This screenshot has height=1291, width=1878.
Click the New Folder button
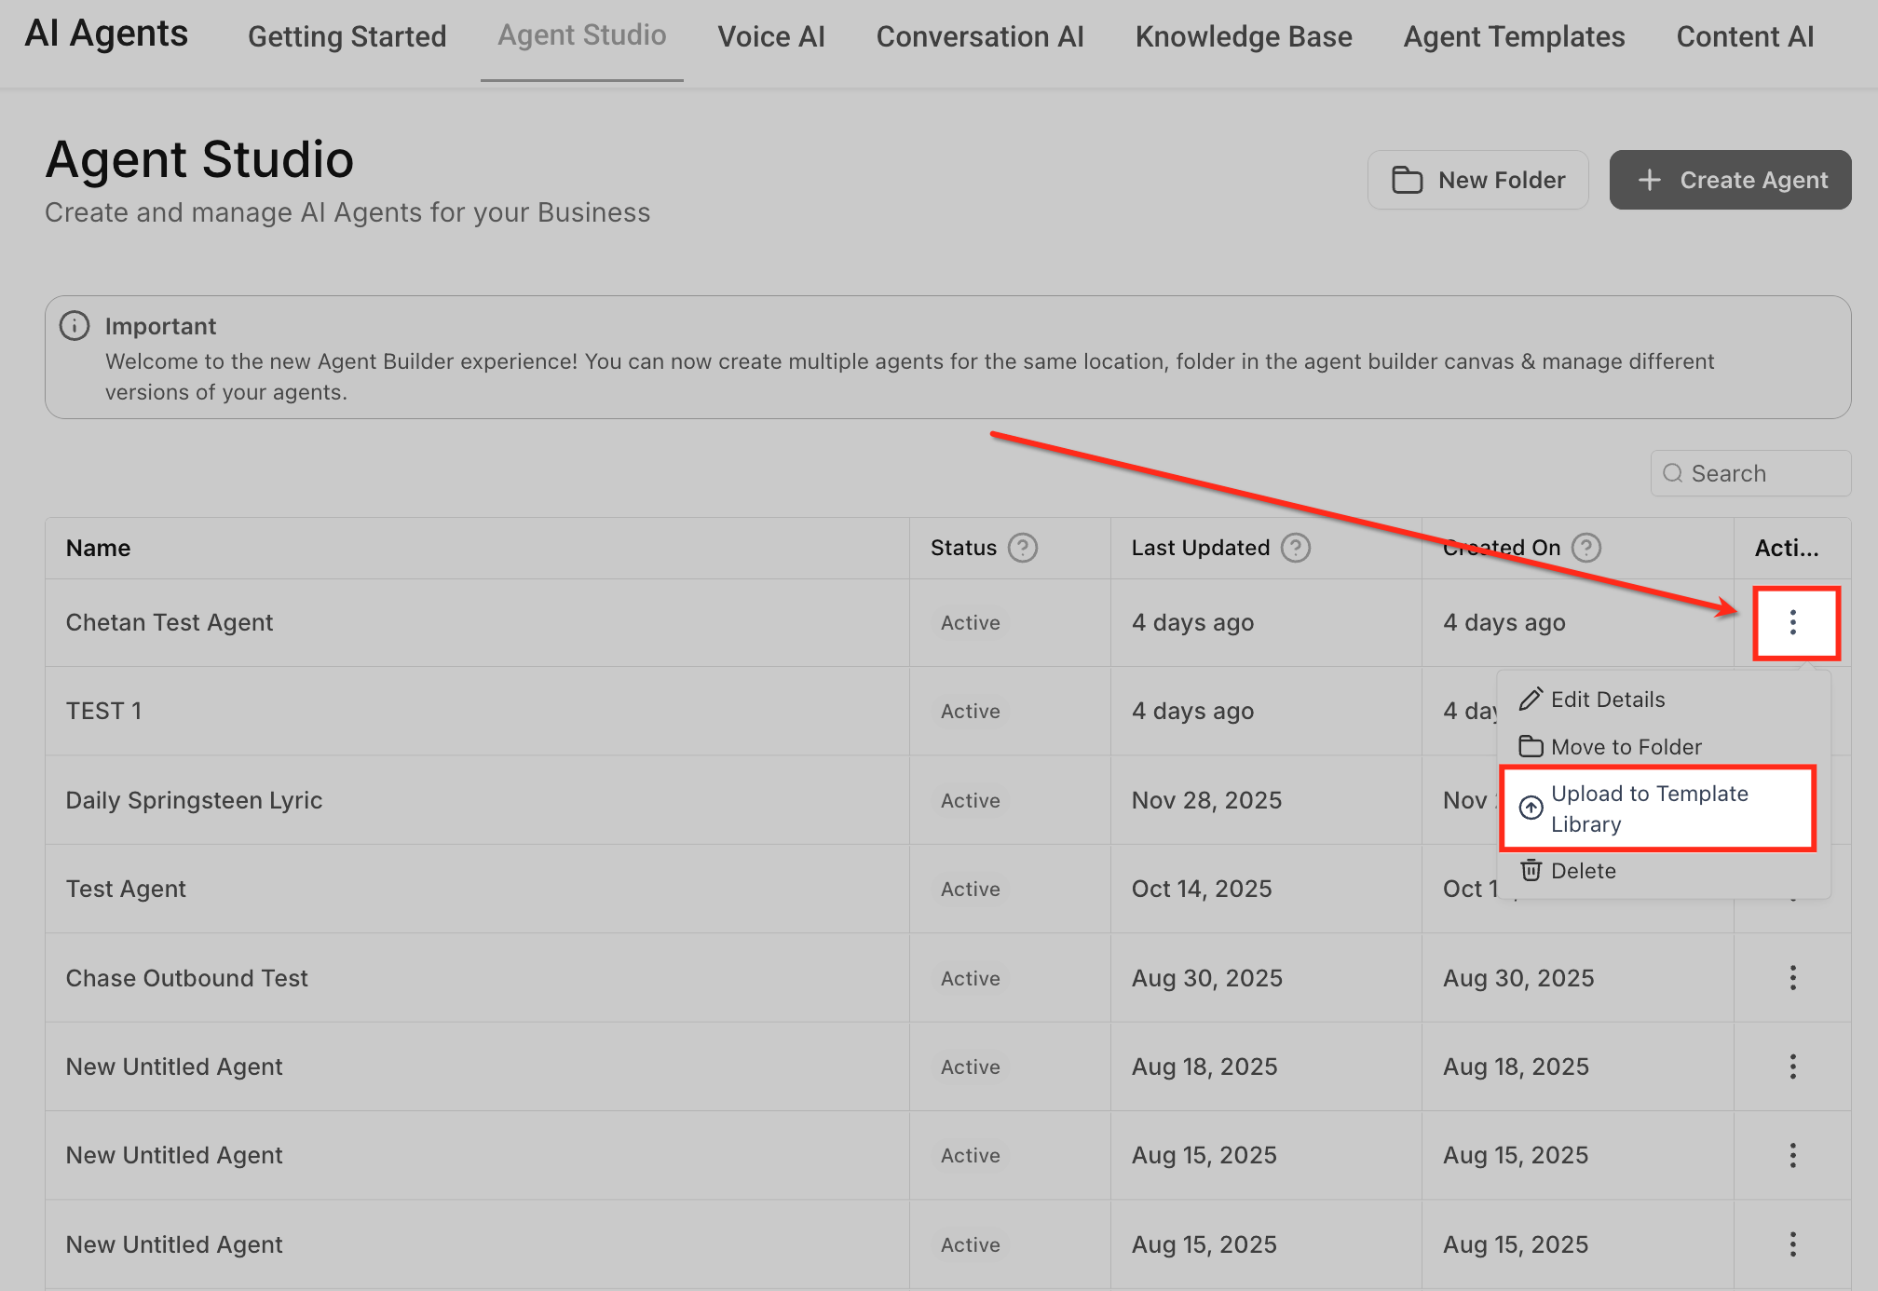(1478, 180)
